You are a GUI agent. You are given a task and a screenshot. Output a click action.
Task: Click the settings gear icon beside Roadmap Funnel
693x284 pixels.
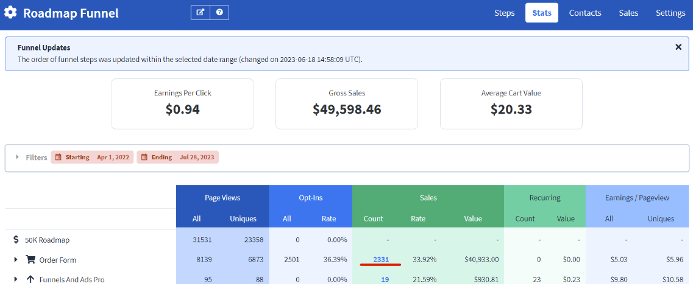(x=10, y=13)
